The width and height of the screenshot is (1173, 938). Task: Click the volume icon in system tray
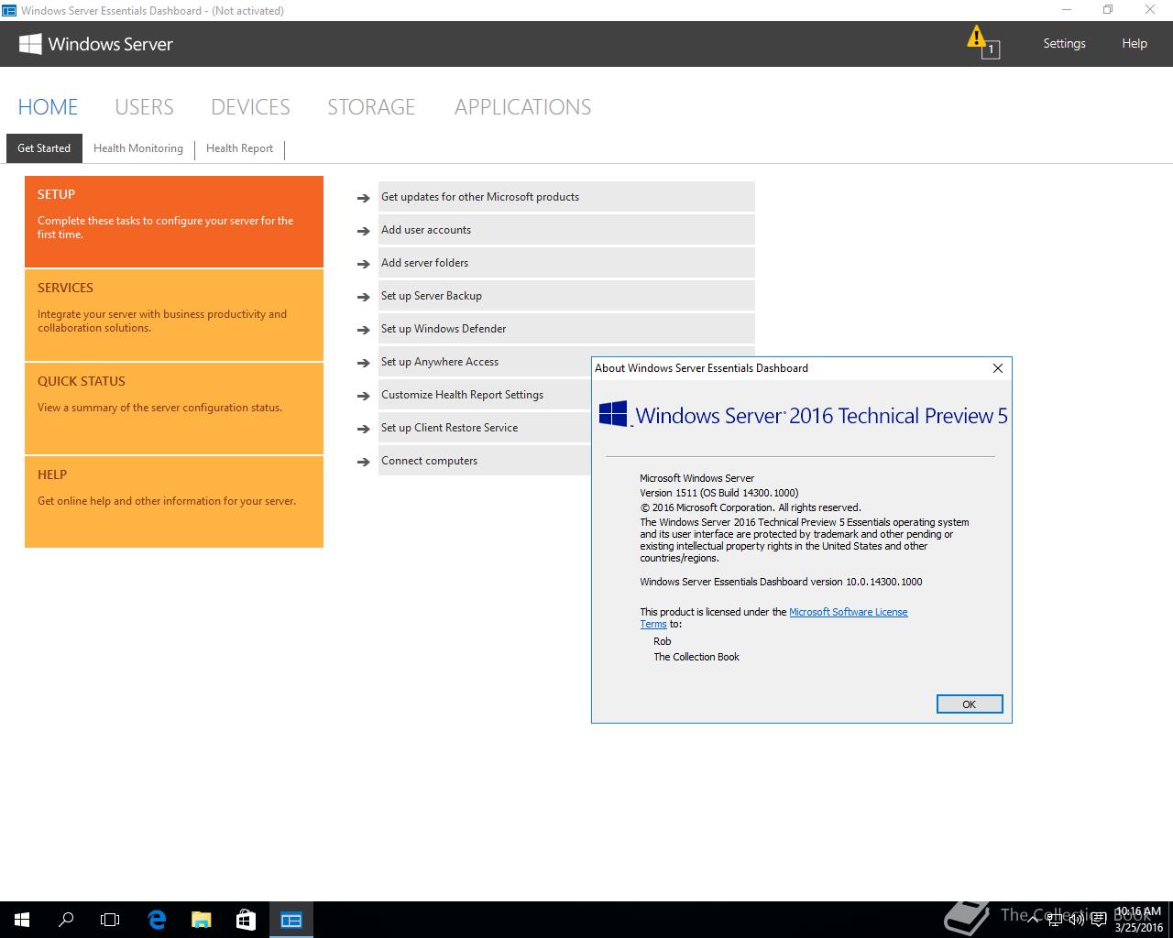click(1078, 920)
